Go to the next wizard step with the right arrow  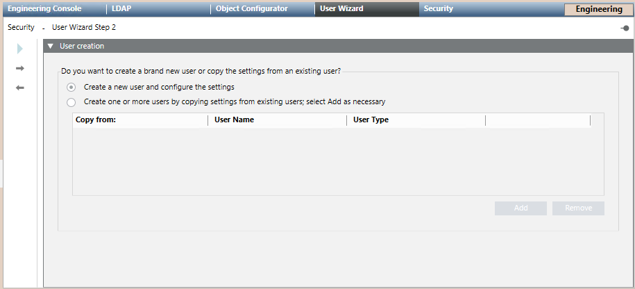point(20,68)
